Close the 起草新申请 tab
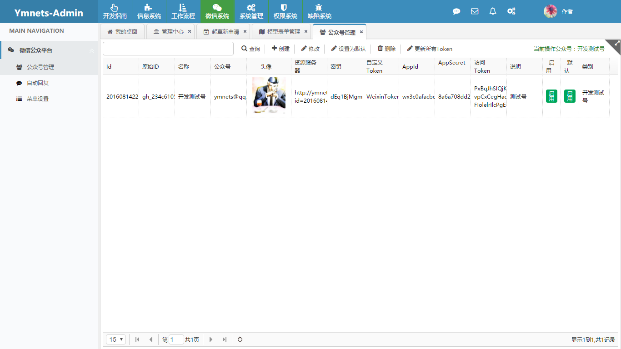This screenshot has width=621, height=349. point(245,31)
